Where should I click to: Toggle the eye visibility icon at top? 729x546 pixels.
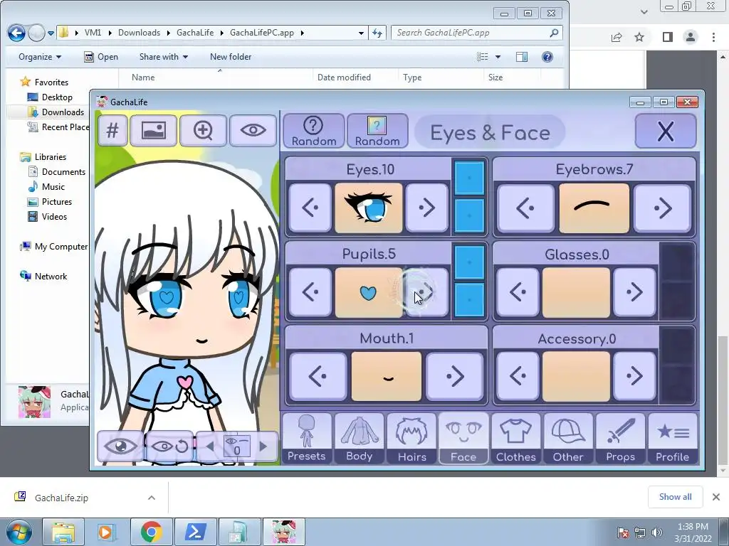(253, 131)
